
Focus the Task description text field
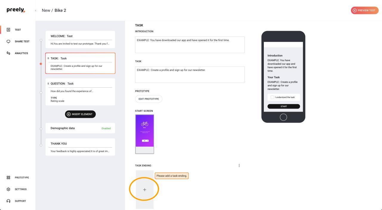click(x=190, y=75)
